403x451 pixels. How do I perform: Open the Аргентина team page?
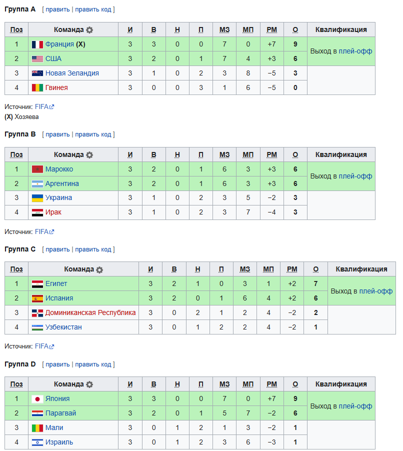62,184
